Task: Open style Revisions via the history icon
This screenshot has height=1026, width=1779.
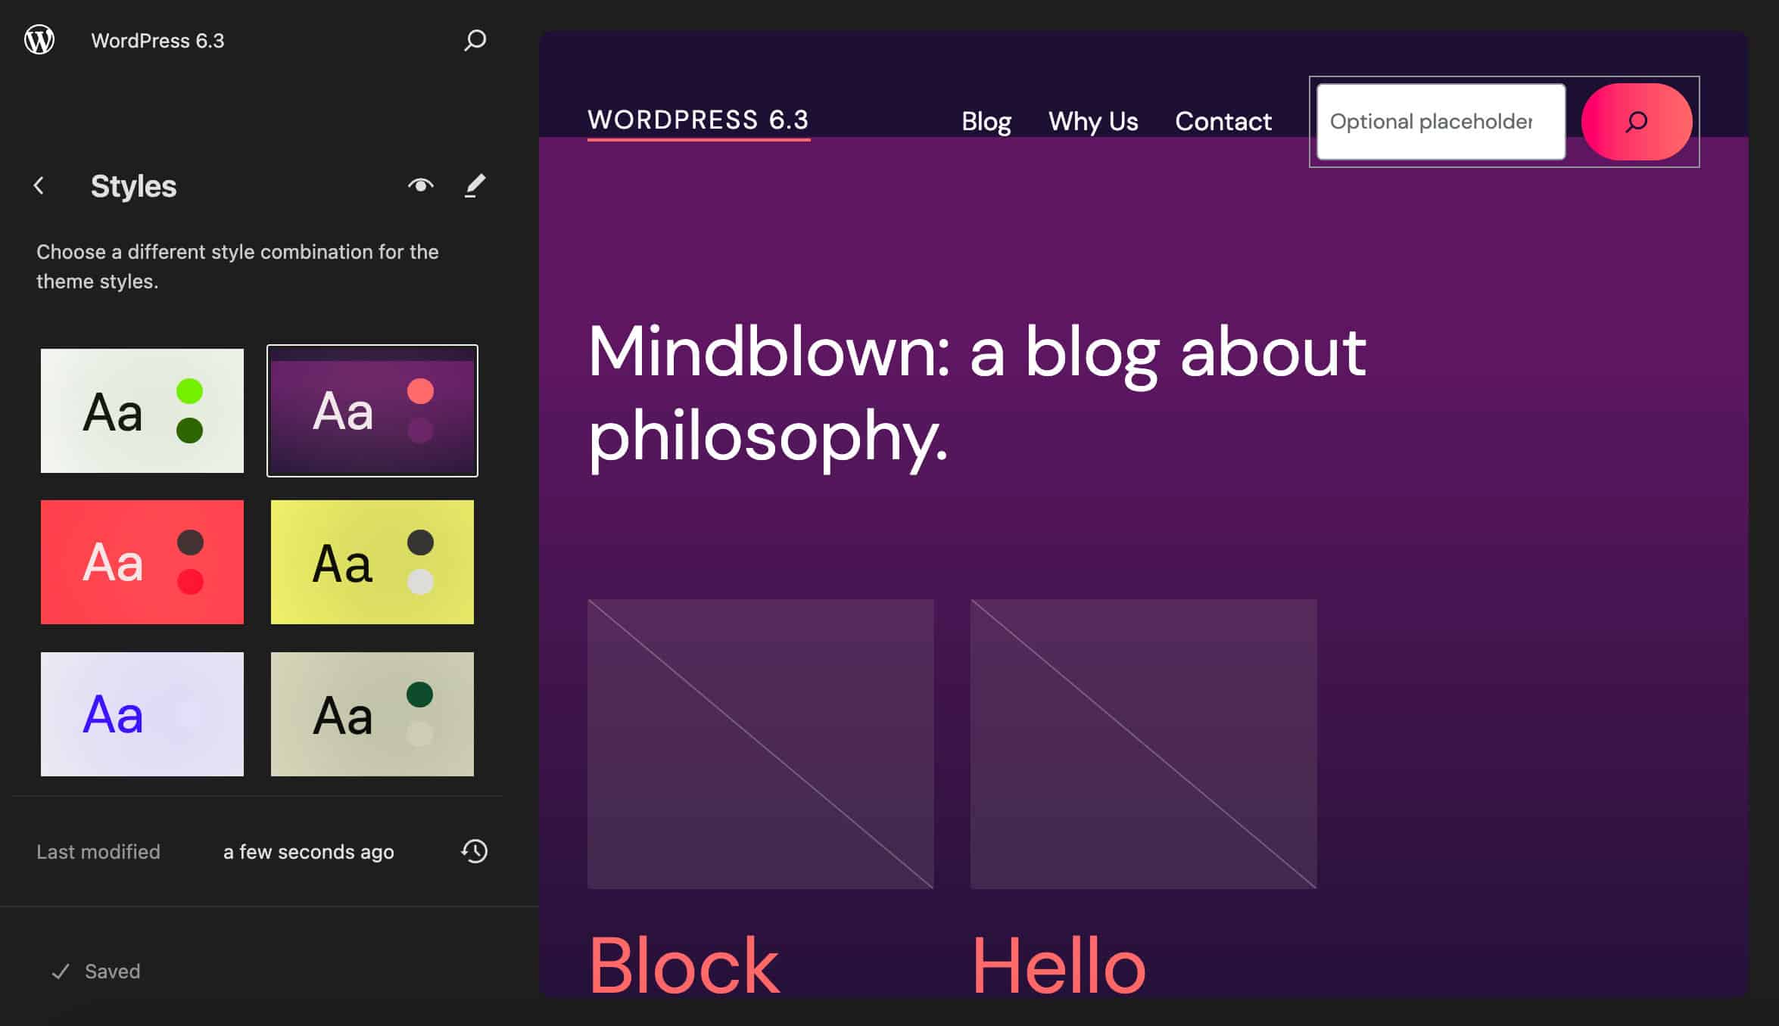Action: tap(473, 852)
